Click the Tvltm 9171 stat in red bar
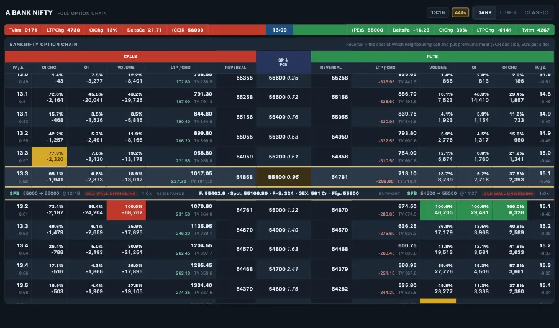 [23, 30]
